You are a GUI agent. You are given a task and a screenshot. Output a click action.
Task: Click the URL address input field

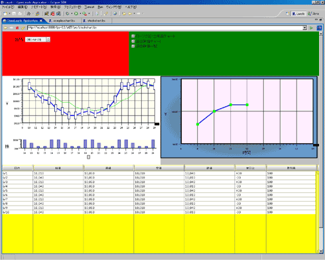click(x=165, y=28)
